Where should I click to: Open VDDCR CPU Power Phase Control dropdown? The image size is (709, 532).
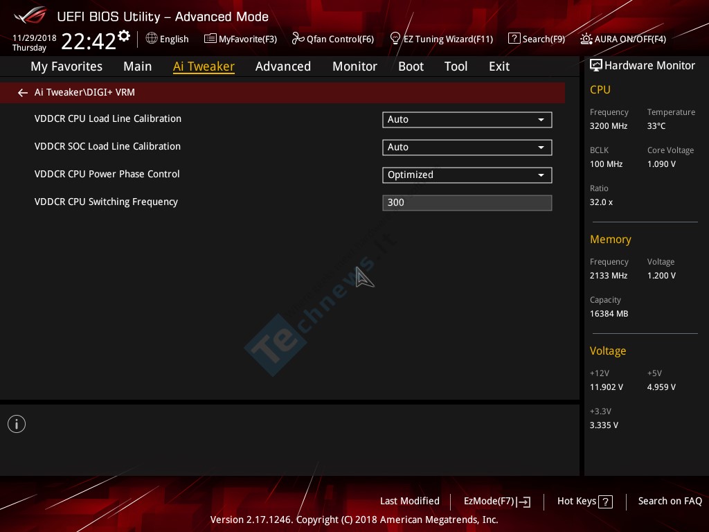tap(467, 175)
